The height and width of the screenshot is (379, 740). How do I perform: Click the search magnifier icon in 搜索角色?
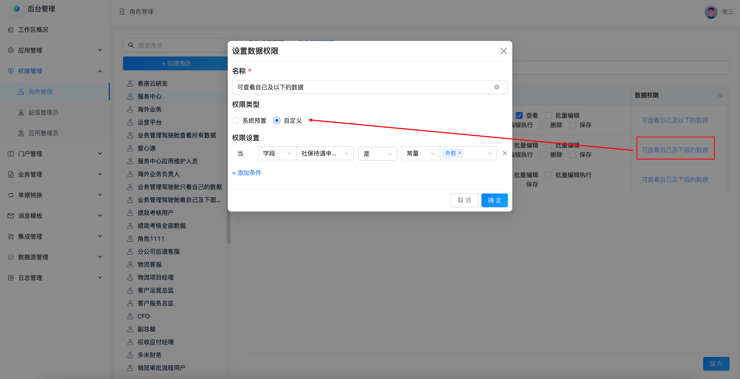[131, 45]
